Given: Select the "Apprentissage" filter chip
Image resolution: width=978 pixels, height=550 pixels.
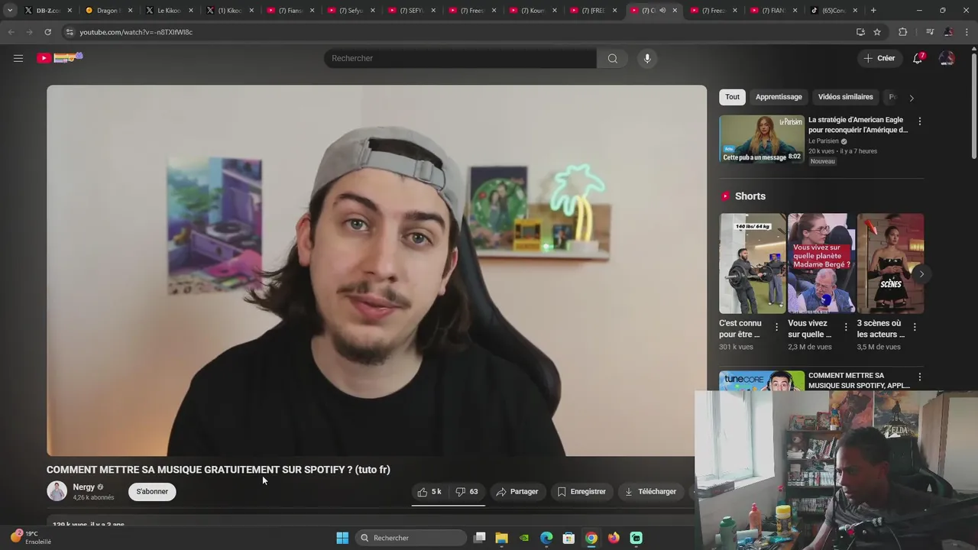Looking at the screenshot, I should (x=779, y=97).
